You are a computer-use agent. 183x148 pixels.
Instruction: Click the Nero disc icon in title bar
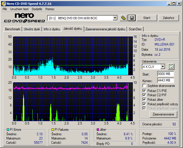(4, 4)
